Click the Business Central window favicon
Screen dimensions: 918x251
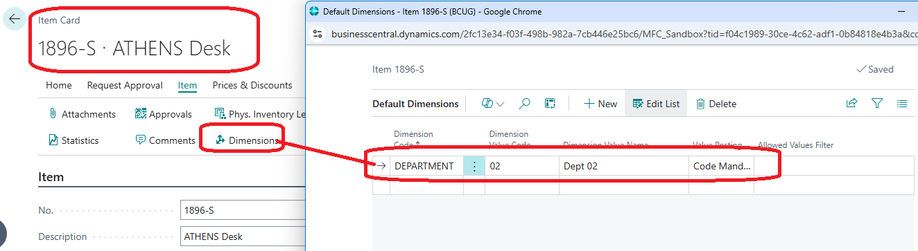click(314, 11)
